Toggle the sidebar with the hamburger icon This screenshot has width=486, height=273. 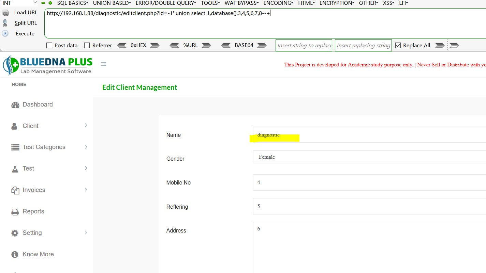click(104, 64)
